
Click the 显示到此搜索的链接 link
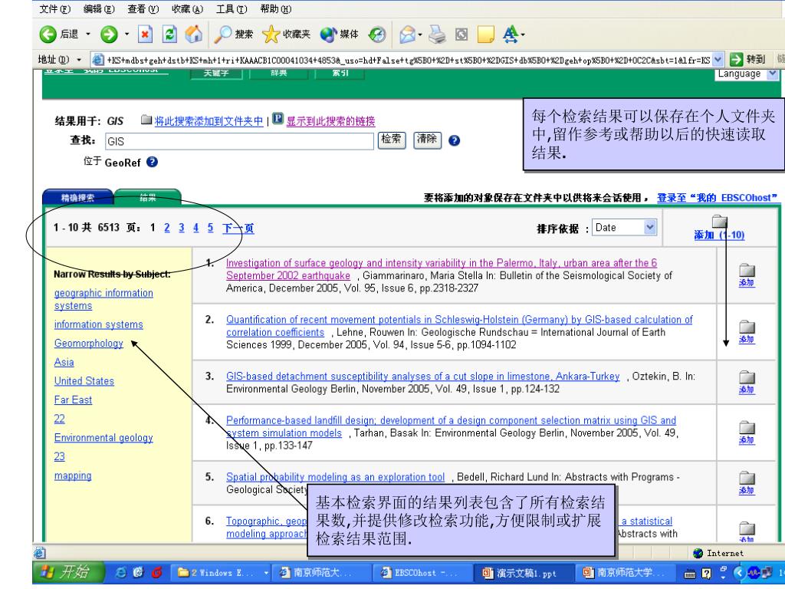(330, 121)
